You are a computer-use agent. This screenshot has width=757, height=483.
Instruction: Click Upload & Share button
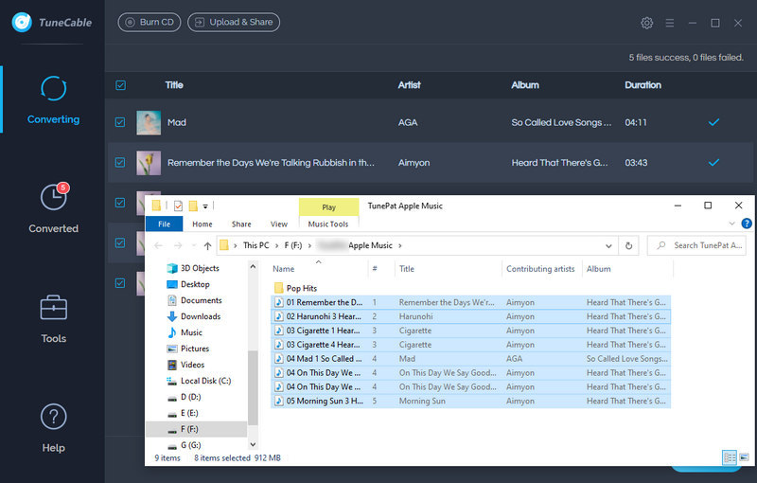click(234, 22)
